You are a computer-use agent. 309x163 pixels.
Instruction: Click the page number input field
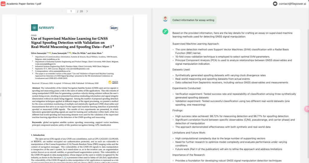coord(71,11)
